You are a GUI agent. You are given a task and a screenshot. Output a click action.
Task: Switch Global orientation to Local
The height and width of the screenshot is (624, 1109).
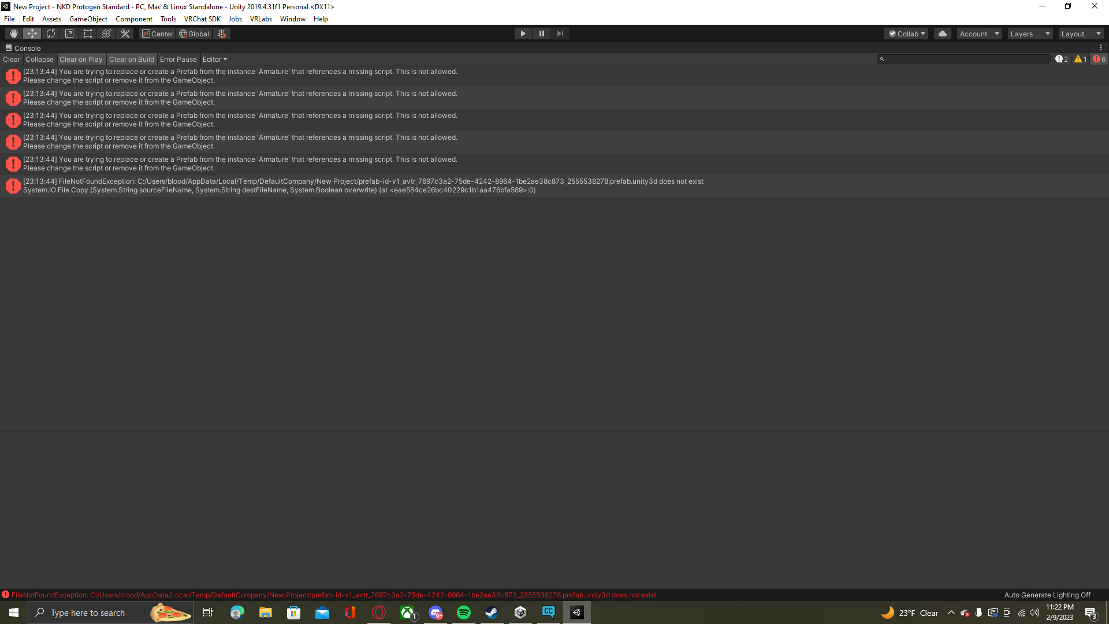tap(194, 34)
